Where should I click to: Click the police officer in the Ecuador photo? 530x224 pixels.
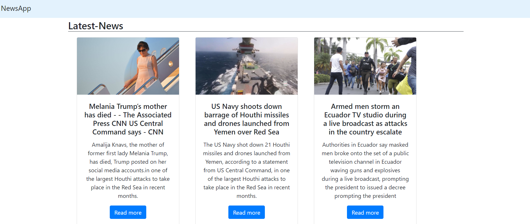(x=366, y=70)
